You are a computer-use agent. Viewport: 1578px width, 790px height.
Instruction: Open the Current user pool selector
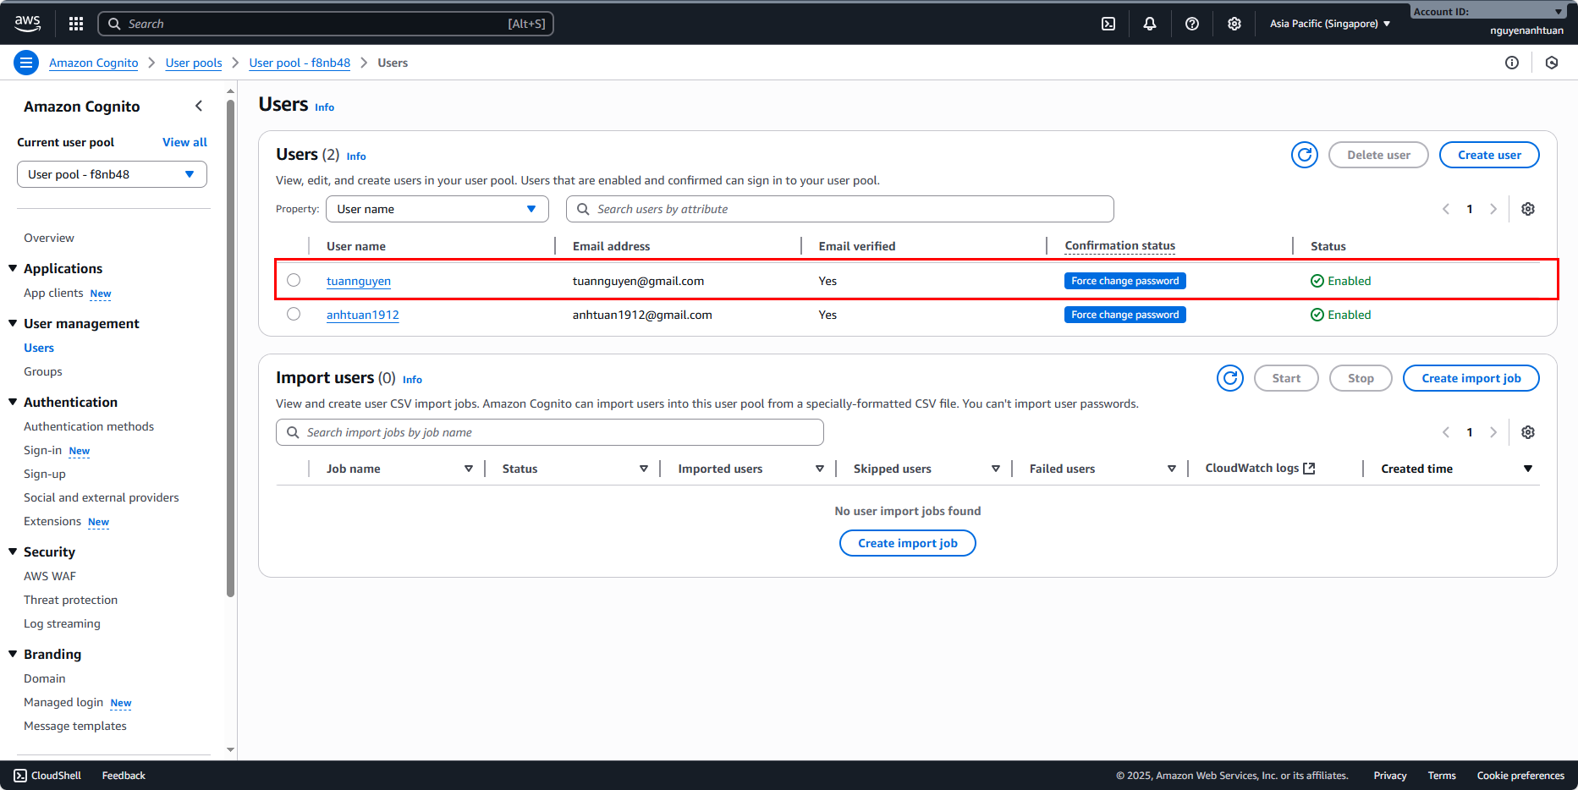click(112, 174)
